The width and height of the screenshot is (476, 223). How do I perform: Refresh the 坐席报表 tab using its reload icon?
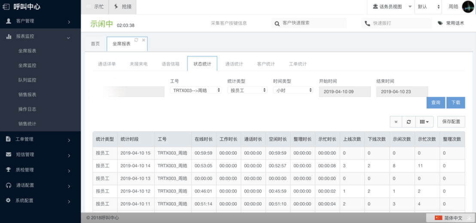coord(136,40)
